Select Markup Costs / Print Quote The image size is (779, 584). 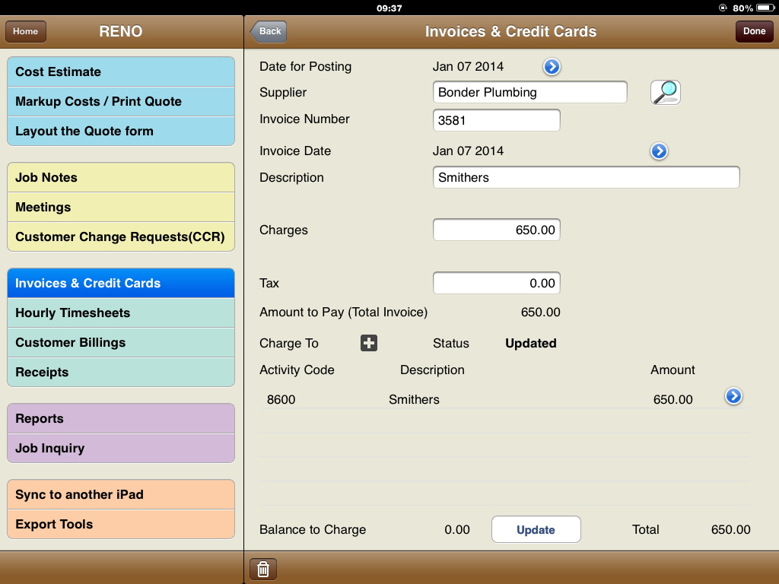pos(121,101)
